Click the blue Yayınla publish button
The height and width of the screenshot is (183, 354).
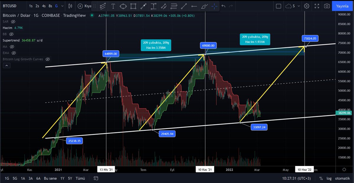[342, 6]
